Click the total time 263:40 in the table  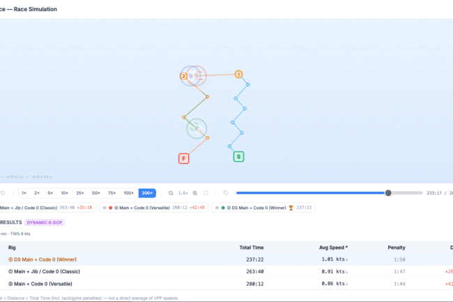pos(255,271)
